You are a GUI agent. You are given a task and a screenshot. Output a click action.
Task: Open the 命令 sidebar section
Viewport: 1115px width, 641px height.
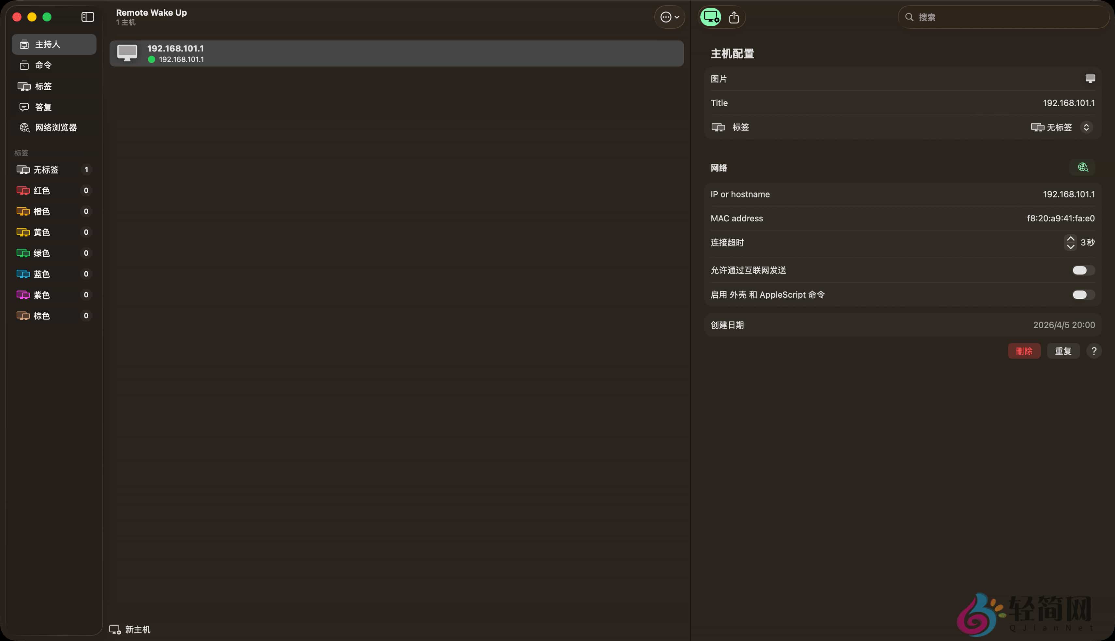tap(43, 65)
